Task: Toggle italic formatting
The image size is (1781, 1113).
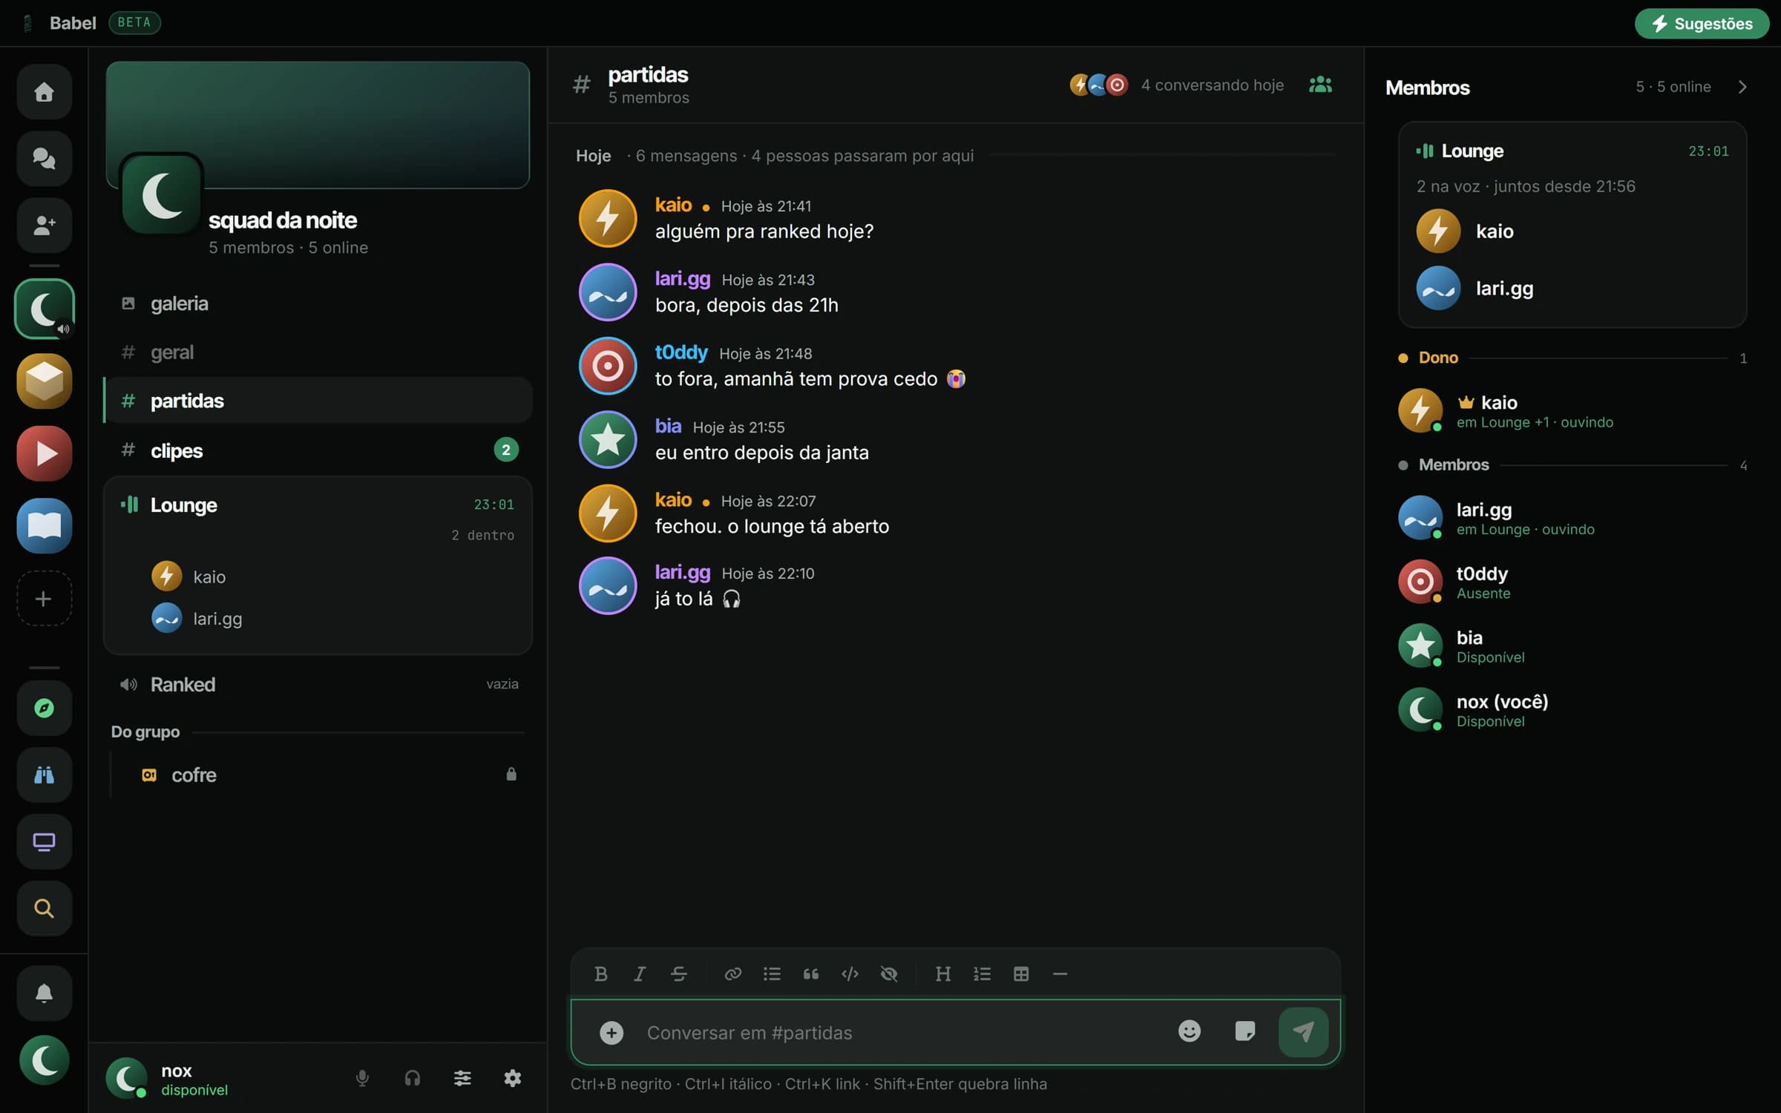Action: (640, 974)
